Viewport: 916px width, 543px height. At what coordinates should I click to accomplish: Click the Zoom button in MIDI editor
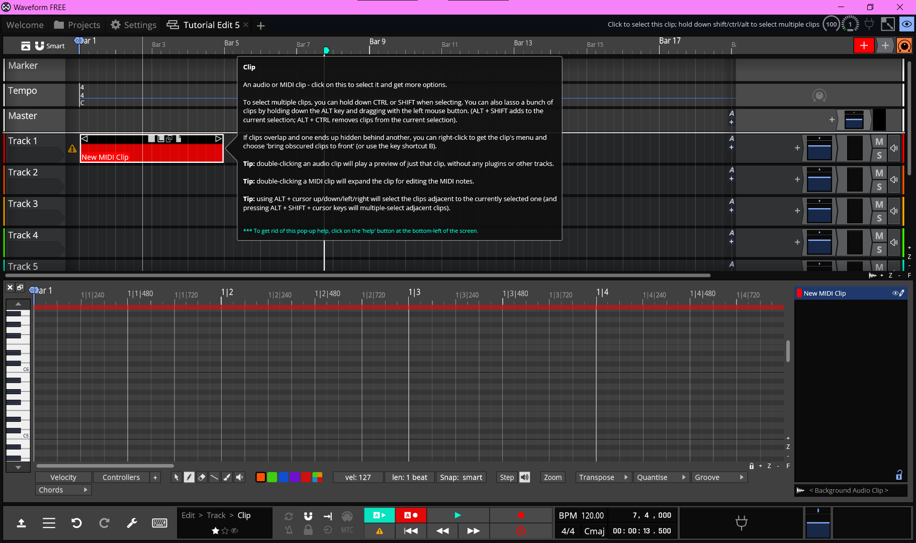click(x=553, y=477)
